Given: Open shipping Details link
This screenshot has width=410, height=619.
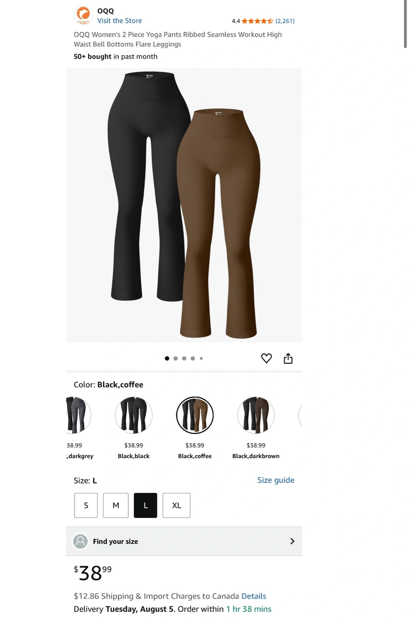Looking at the screenshot, I should (x=254, y=596).
